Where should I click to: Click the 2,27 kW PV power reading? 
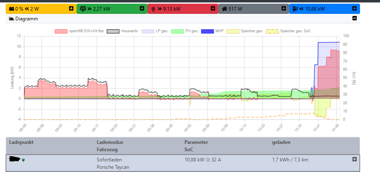[x=101, y=9]
